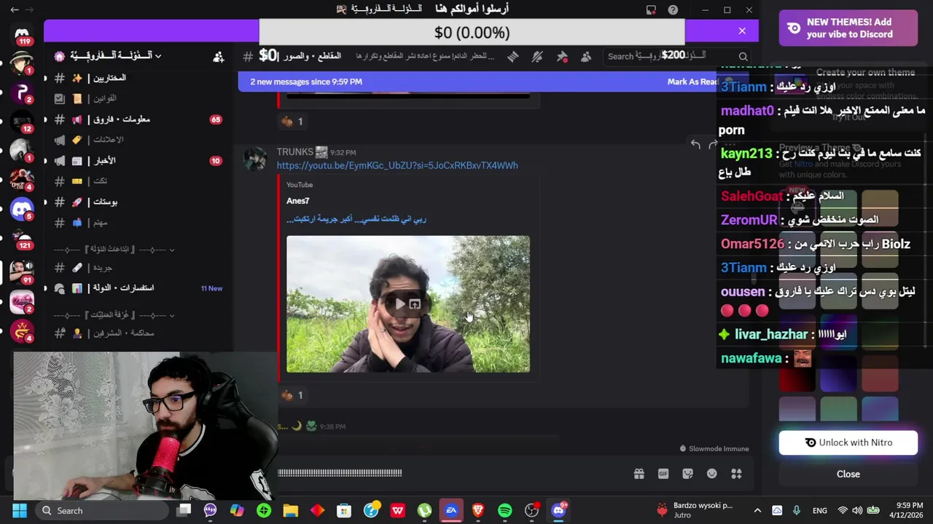Viewport: 933px width, 524px height.
Task: Open the مهم channel
Action: [137, 223]
